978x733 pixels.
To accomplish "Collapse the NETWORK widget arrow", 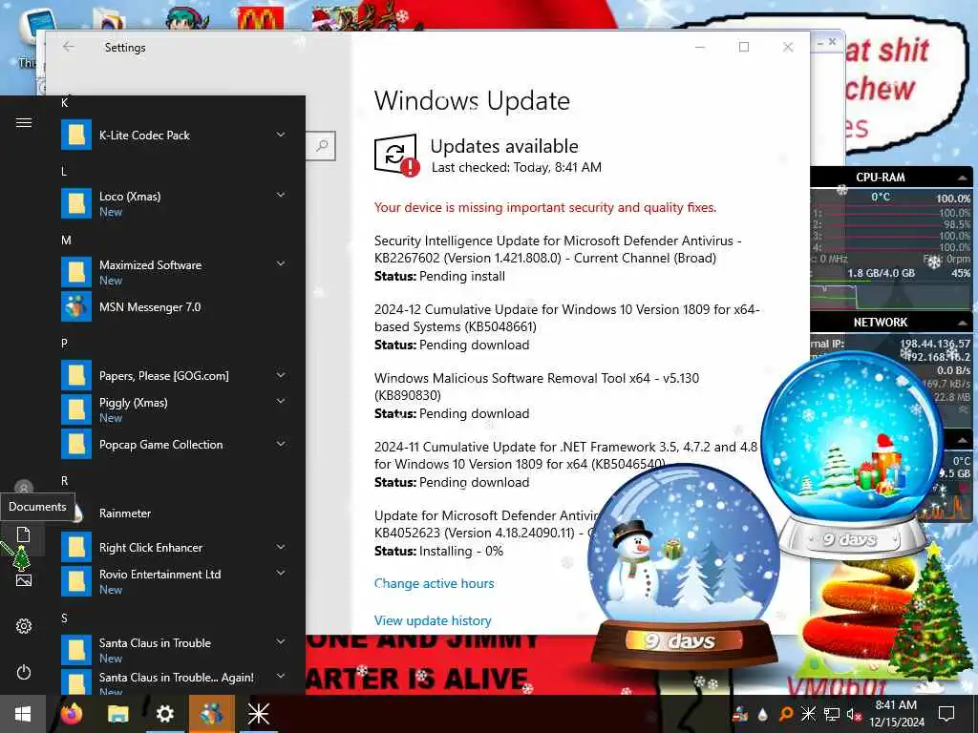I will [x=963, y=323].
